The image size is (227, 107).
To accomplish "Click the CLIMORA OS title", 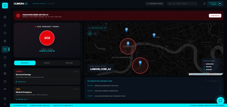I will [x=21, y=4].
